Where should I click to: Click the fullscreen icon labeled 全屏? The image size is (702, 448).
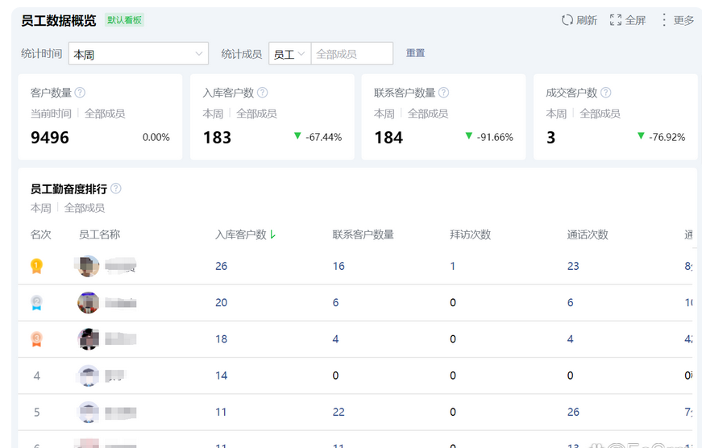click(616, 20)
